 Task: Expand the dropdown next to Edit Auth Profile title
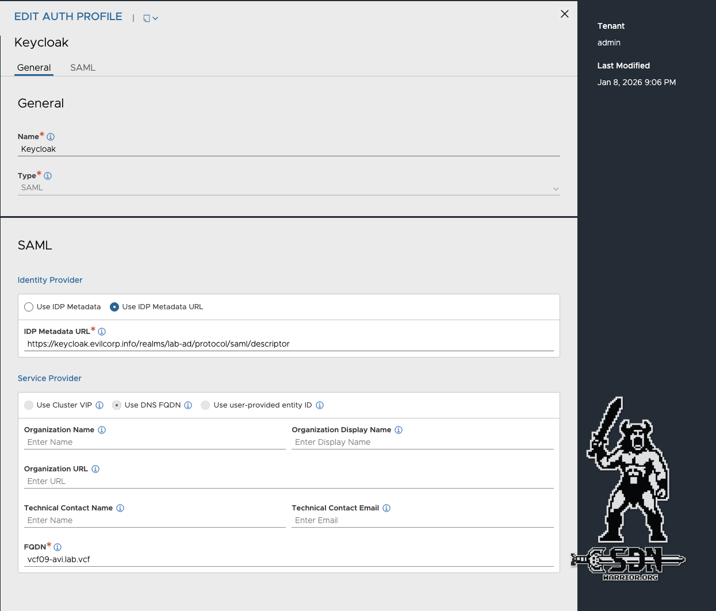click(x=151, y=18)
